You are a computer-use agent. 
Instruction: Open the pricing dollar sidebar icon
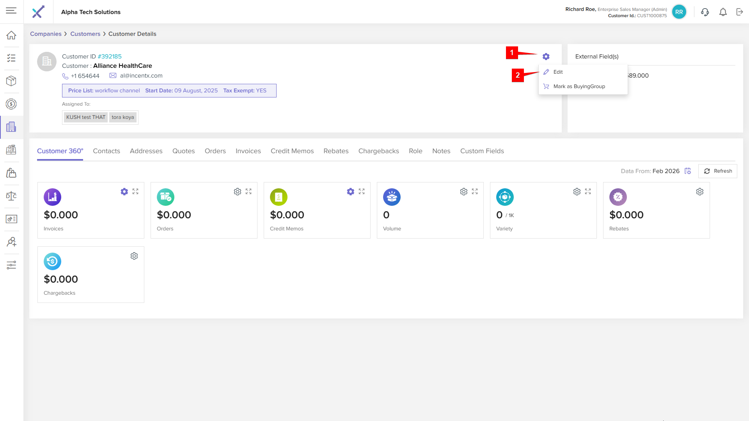tap(11, 104)
